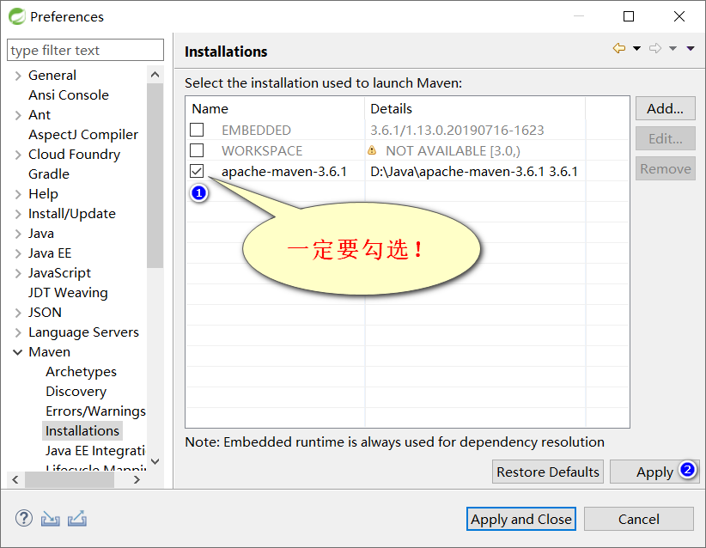
Task: Check the EMBEDDED installation checkbox
Action: tap(197, 130)
